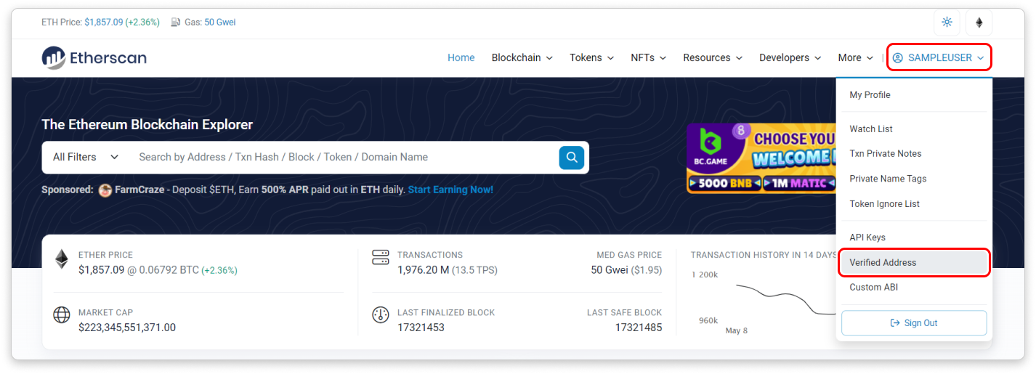Expand the Tokens menu
Viewport: 1036px width, 374px height.
tap(591, 58)
